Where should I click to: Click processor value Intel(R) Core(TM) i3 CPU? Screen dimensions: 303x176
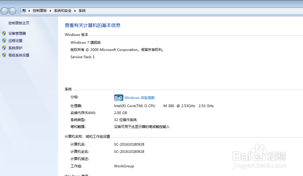pos(164,106)
